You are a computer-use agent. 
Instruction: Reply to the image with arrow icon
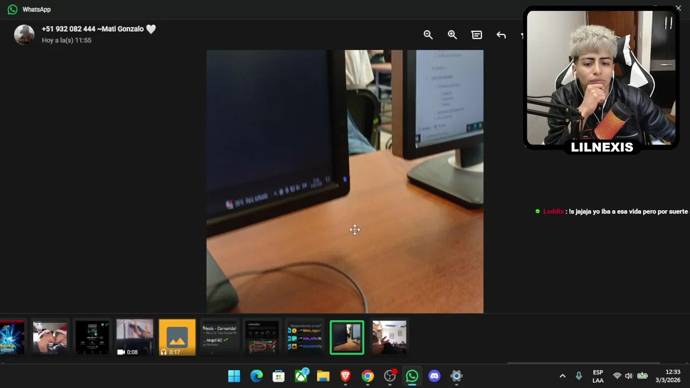pos(501,35)
